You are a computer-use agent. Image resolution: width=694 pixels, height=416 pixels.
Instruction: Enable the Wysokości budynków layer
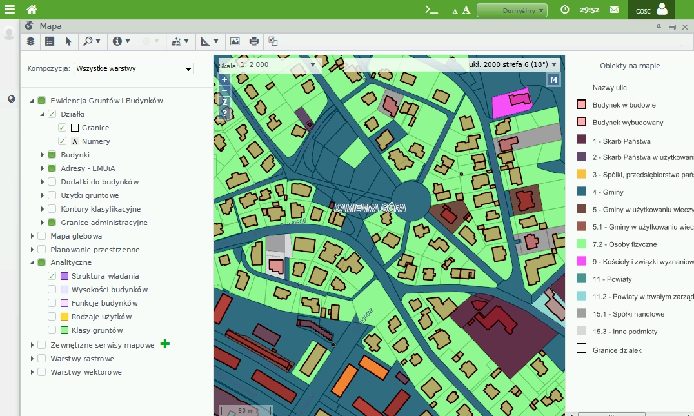coord(52,290)
